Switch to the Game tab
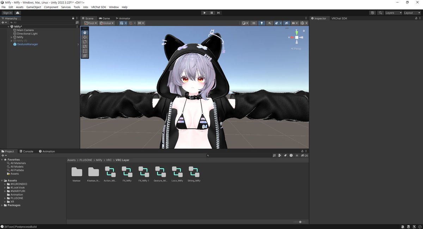The height and width of the screenshot is (229, 423). pyautogui.click(x=104, y=18)
